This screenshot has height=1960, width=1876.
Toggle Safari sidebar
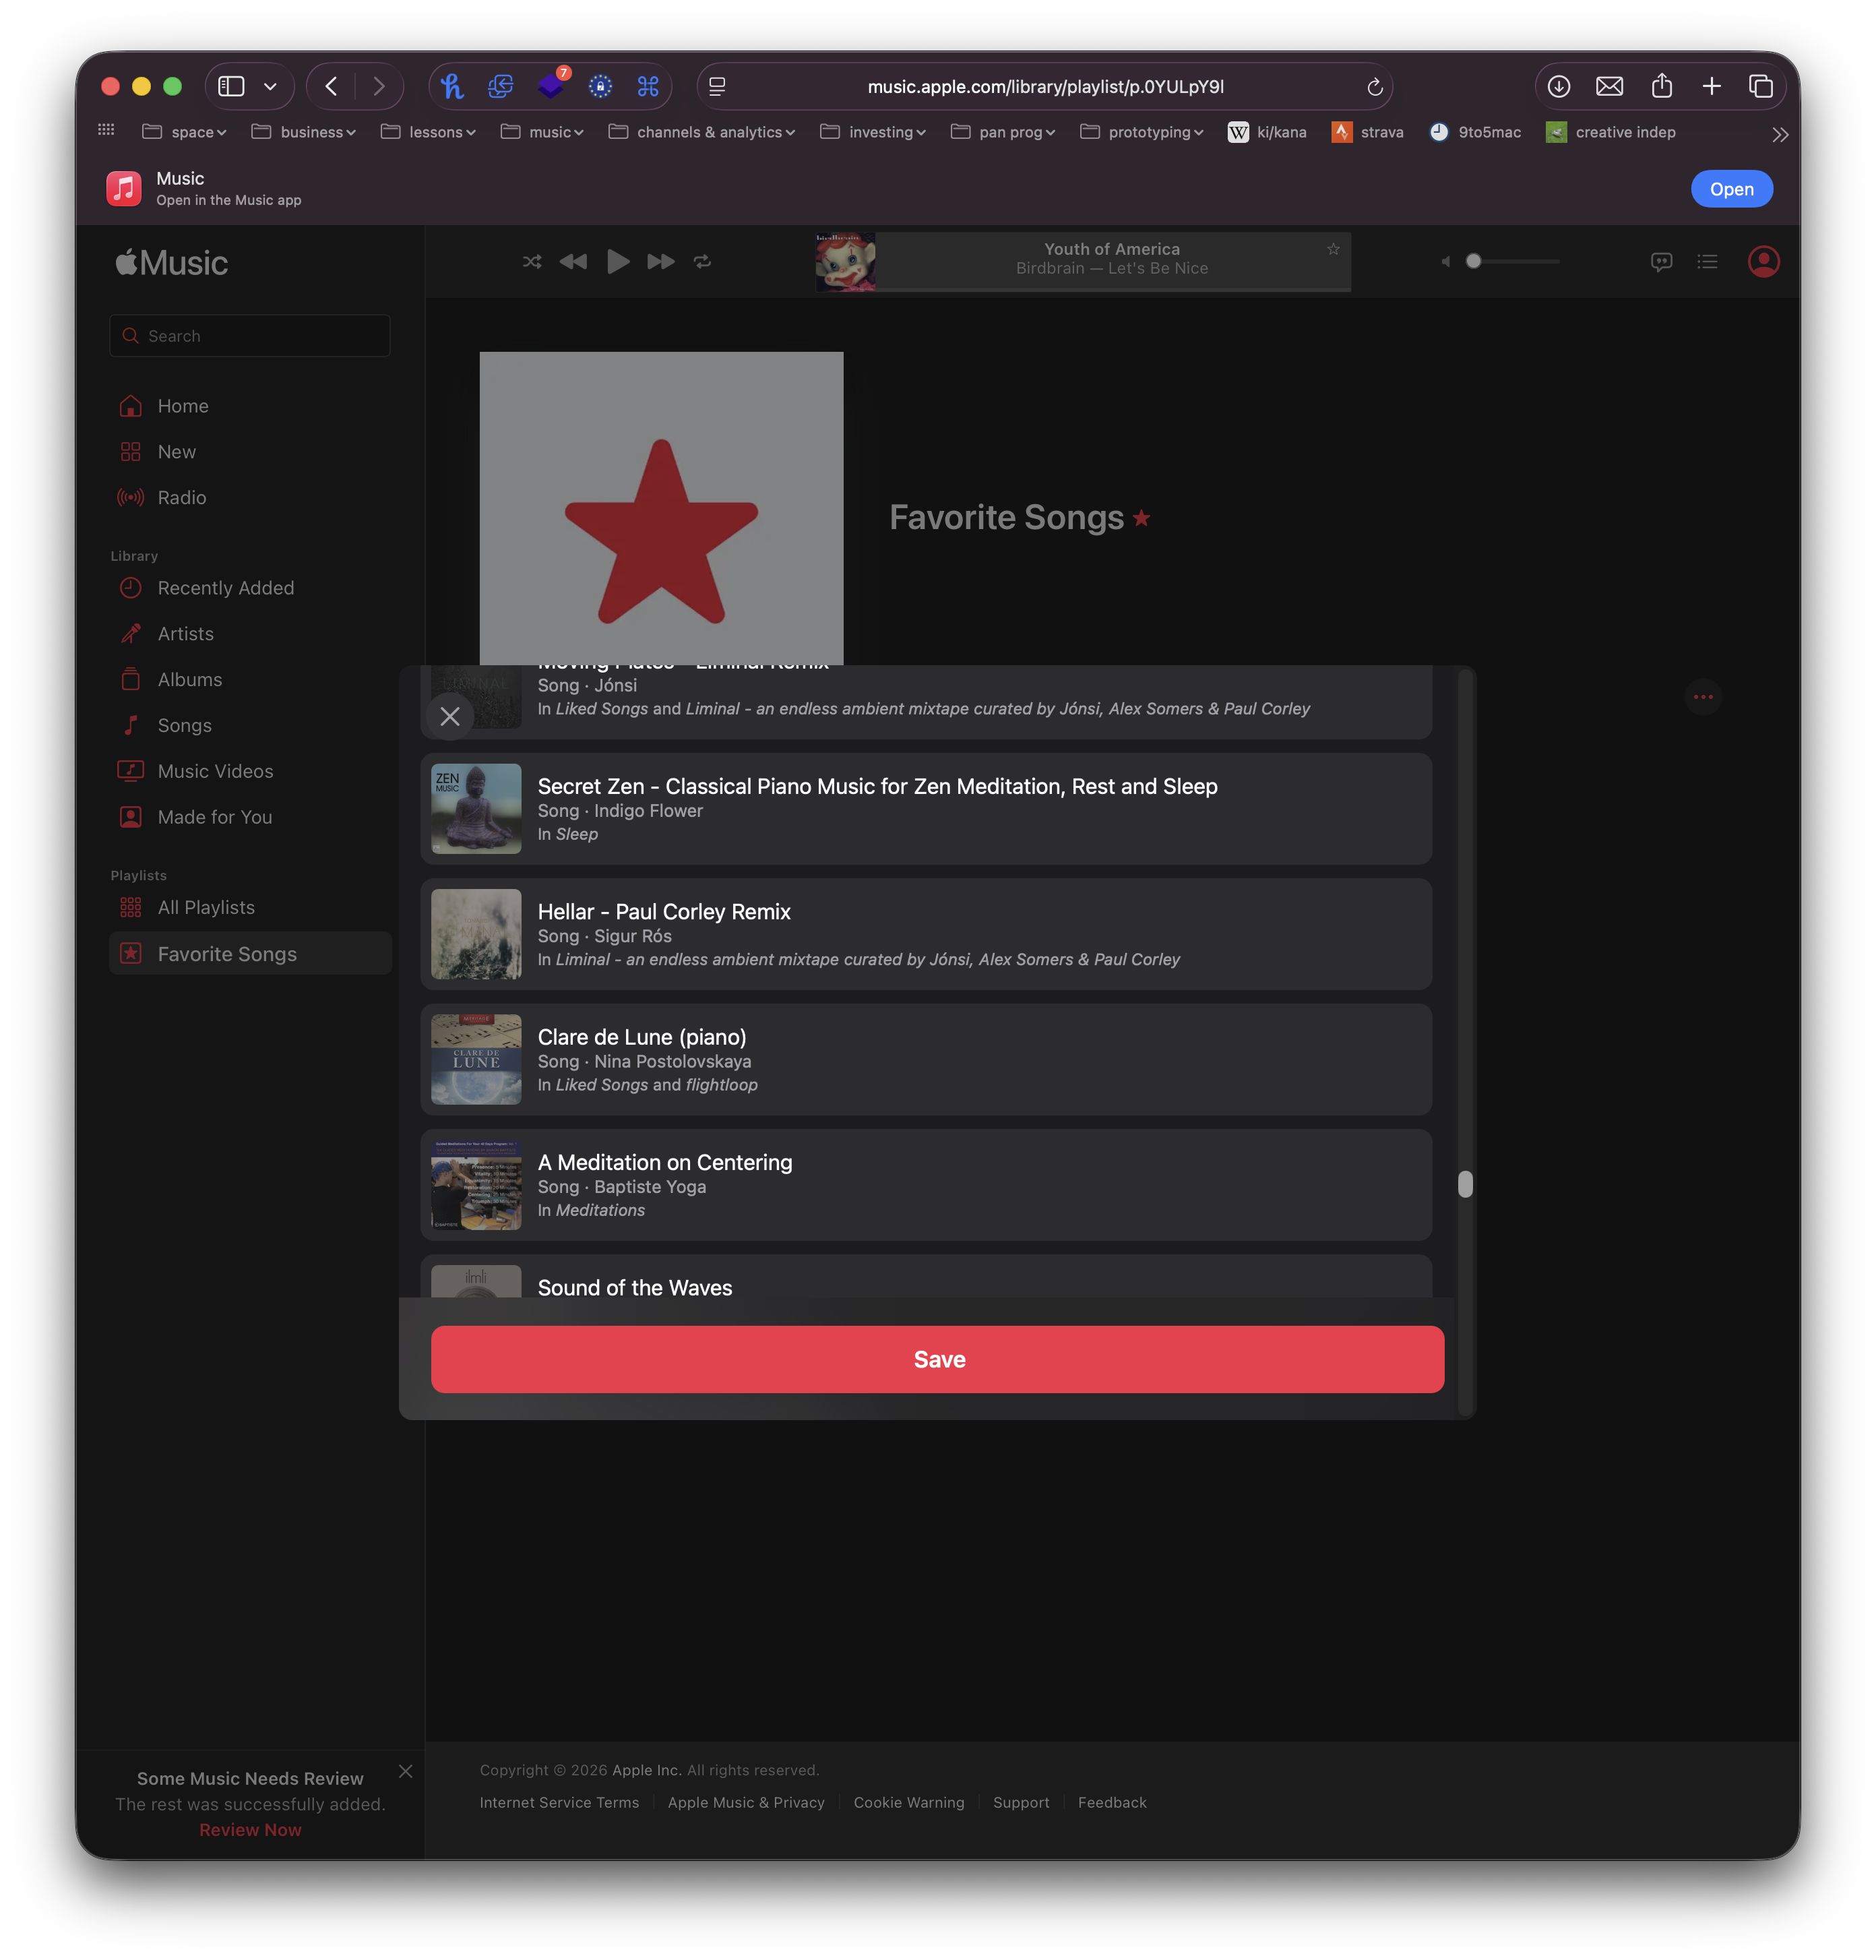231,87
